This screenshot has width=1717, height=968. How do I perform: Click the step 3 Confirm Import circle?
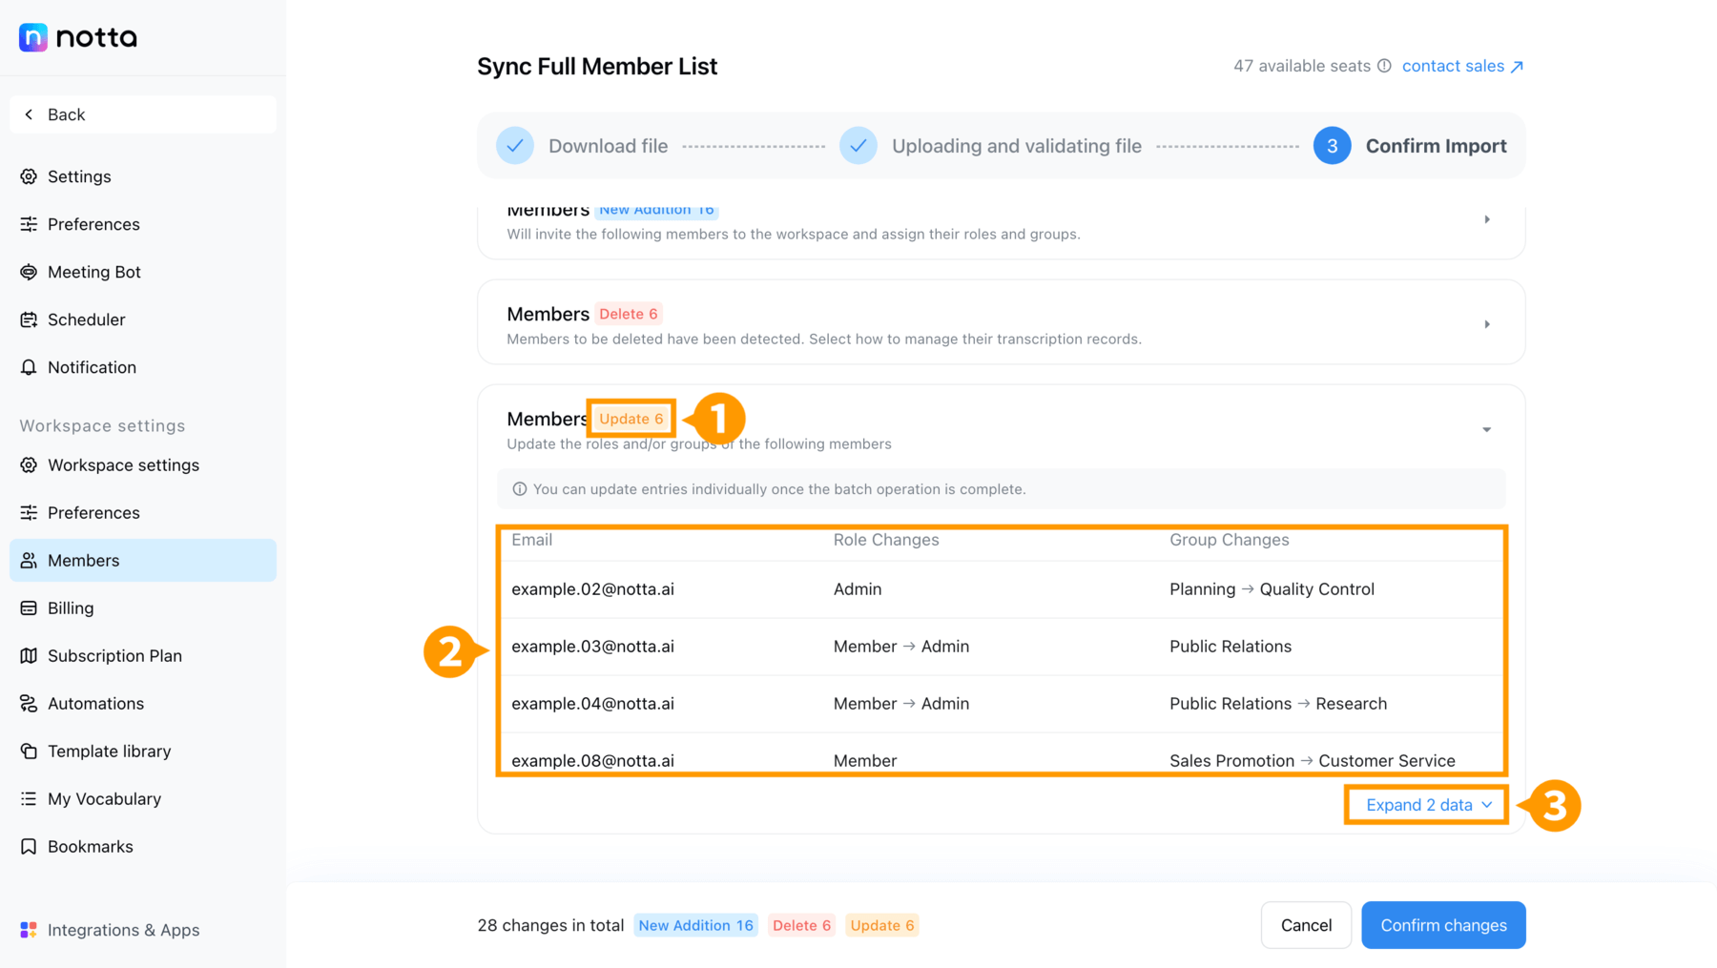coord(1332,146)
